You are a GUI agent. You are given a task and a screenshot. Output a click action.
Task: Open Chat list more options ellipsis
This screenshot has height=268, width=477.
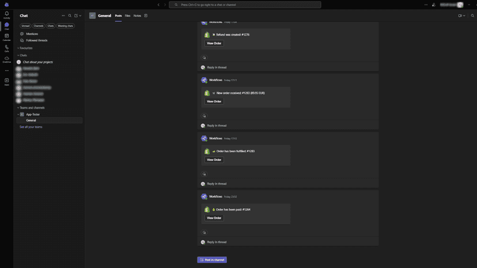63,16
